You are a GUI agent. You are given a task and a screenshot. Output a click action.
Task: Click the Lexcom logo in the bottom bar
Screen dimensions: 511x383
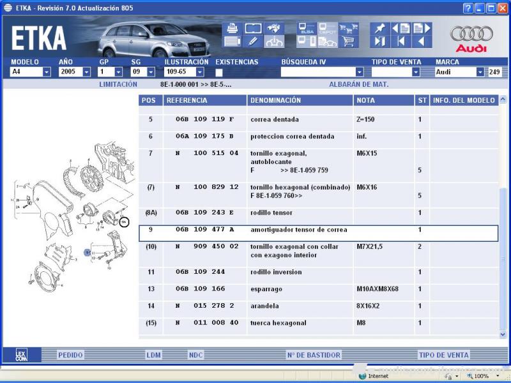point(22,355)
